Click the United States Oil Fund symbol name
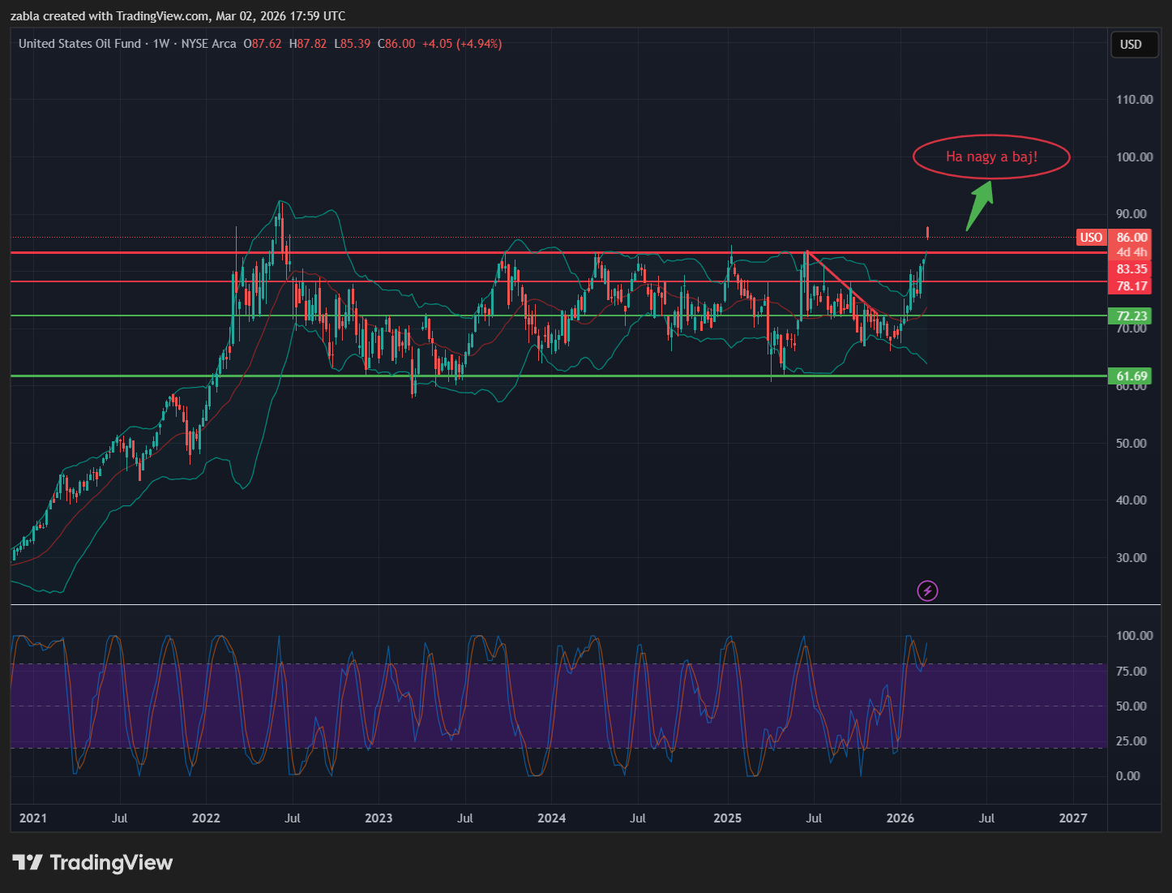The image size is (1172, 893). click(x=79, y=44)
